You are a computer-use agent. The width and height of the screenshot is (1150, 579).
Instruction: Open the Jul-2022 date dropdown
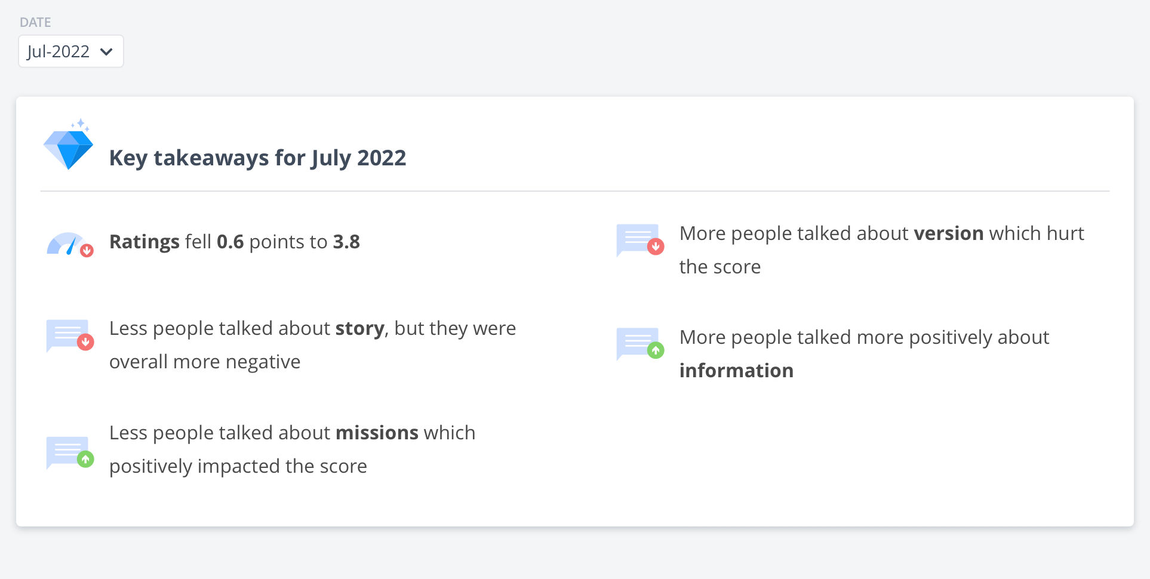coord(70,51)
